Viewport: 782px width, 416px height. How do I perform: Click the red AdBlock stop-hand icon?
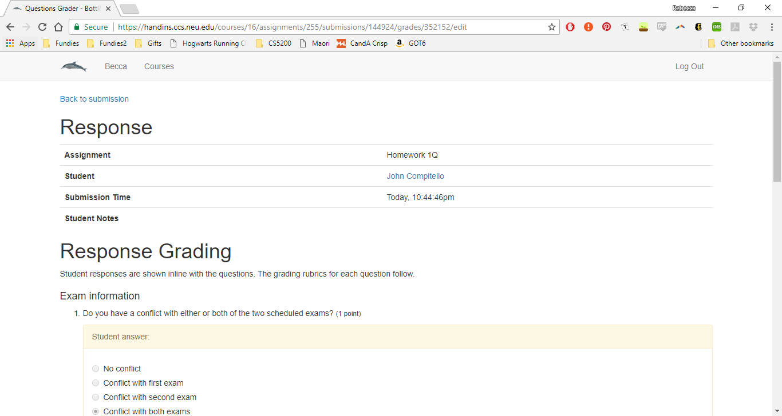pyautogui.click(x=570, y=27)
